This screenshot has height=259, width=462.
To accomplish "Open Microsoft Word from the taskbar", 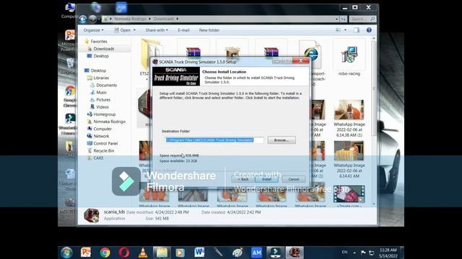I will [199, 253].
